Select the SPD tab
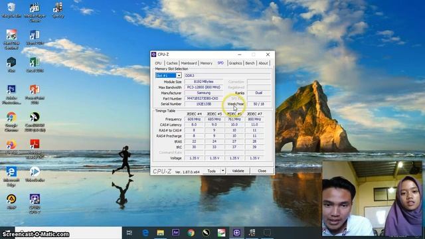Screen dimensions: 425x239 click(220, 63)
